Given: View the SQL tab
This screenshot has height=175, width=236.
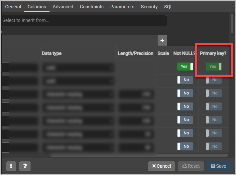Looking at the screenshot, I should click(168, 7).
